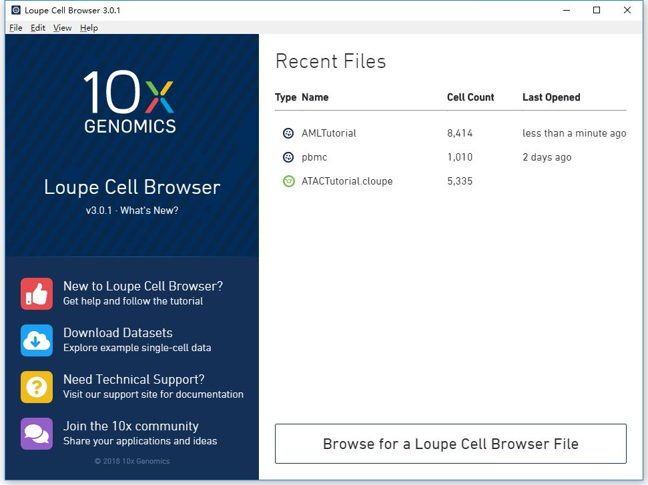This screenshot has width=648, height=485.
Task: Click 'Explore example single-cell data' text
Action: click(x=137, y=348)
